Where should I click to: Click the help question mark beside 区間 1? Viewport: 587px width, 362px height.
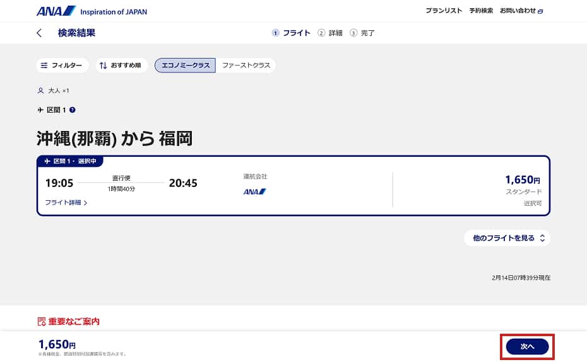(x=73, y=110)
